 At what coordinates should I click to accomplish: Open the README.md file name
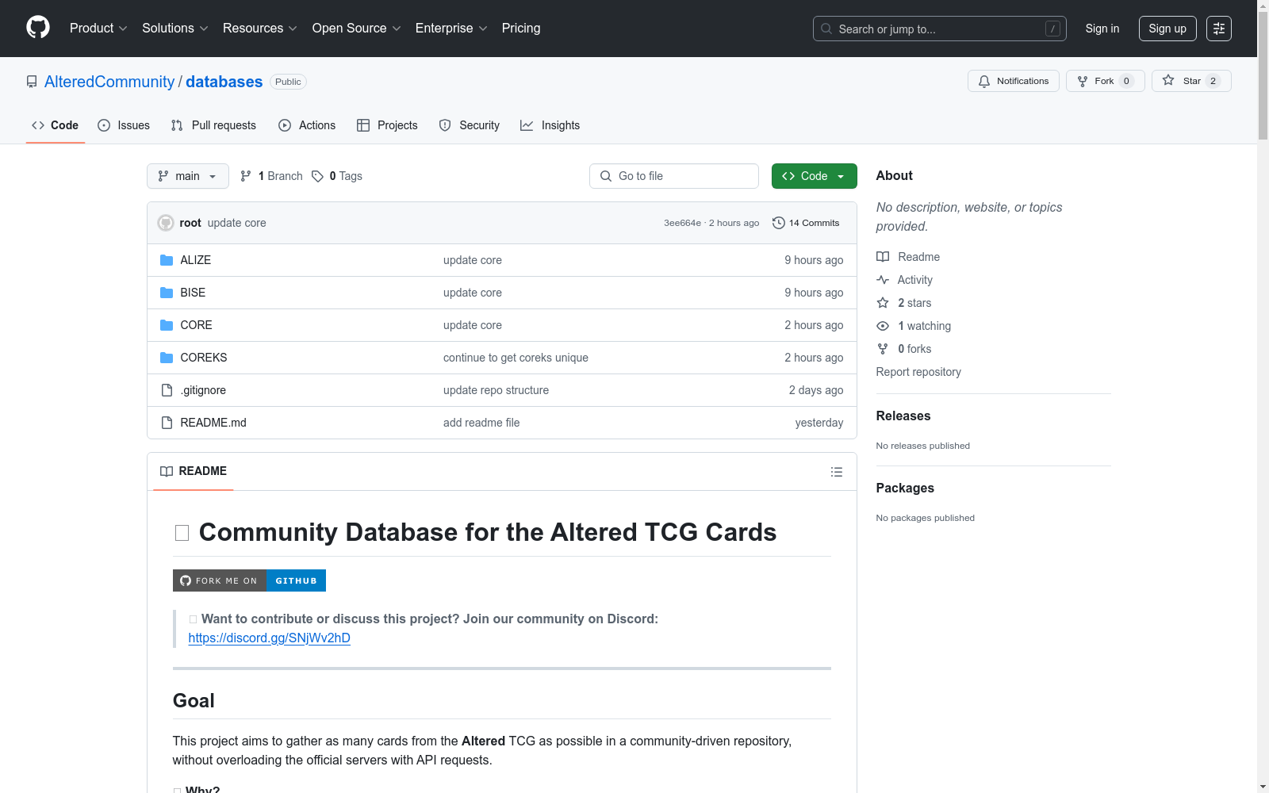tap(213, 423)
